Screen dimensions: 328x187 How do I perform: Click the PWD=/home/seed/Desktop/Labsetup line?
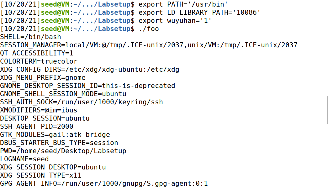63,151
